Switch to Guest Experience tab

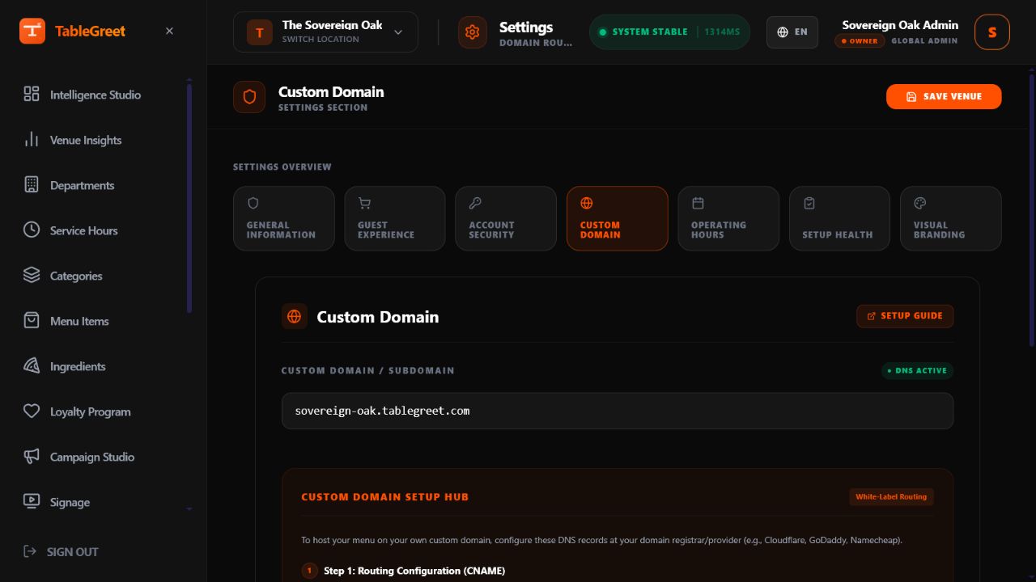click(395, 218)
